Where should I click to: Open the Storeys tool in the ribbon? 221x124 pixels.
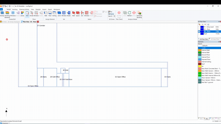click(2, 14)
